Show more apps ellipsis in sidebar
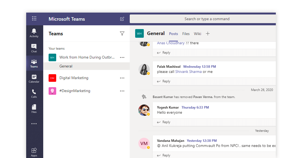This screenshot has width=302, height=158. pos(34,124)
